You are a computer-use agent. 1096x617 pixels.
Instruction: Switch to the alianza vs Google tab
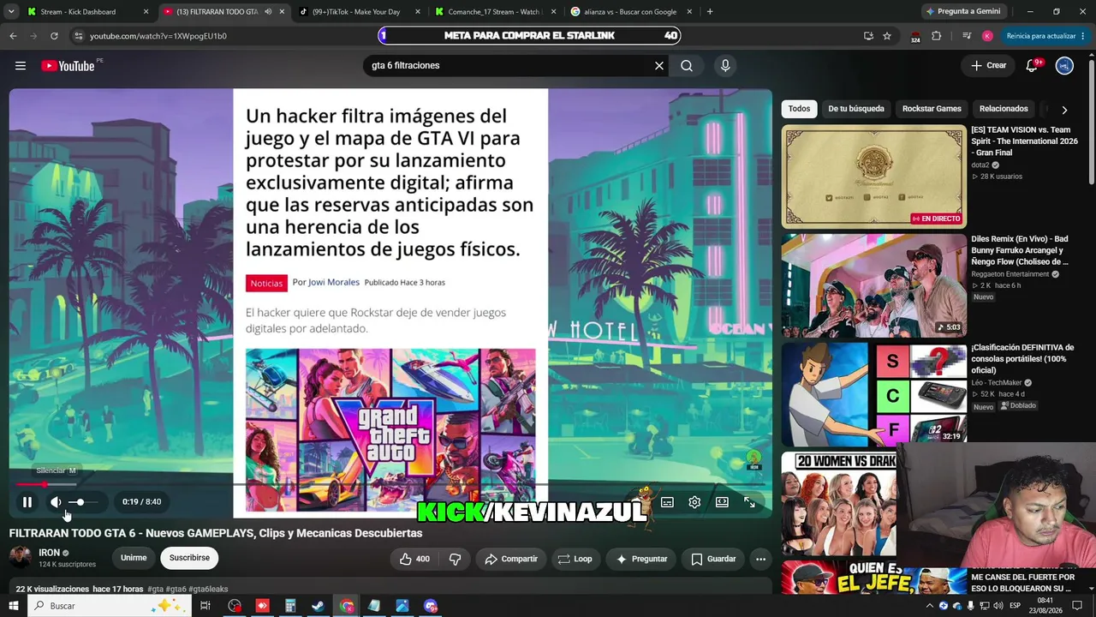point(629,12)
